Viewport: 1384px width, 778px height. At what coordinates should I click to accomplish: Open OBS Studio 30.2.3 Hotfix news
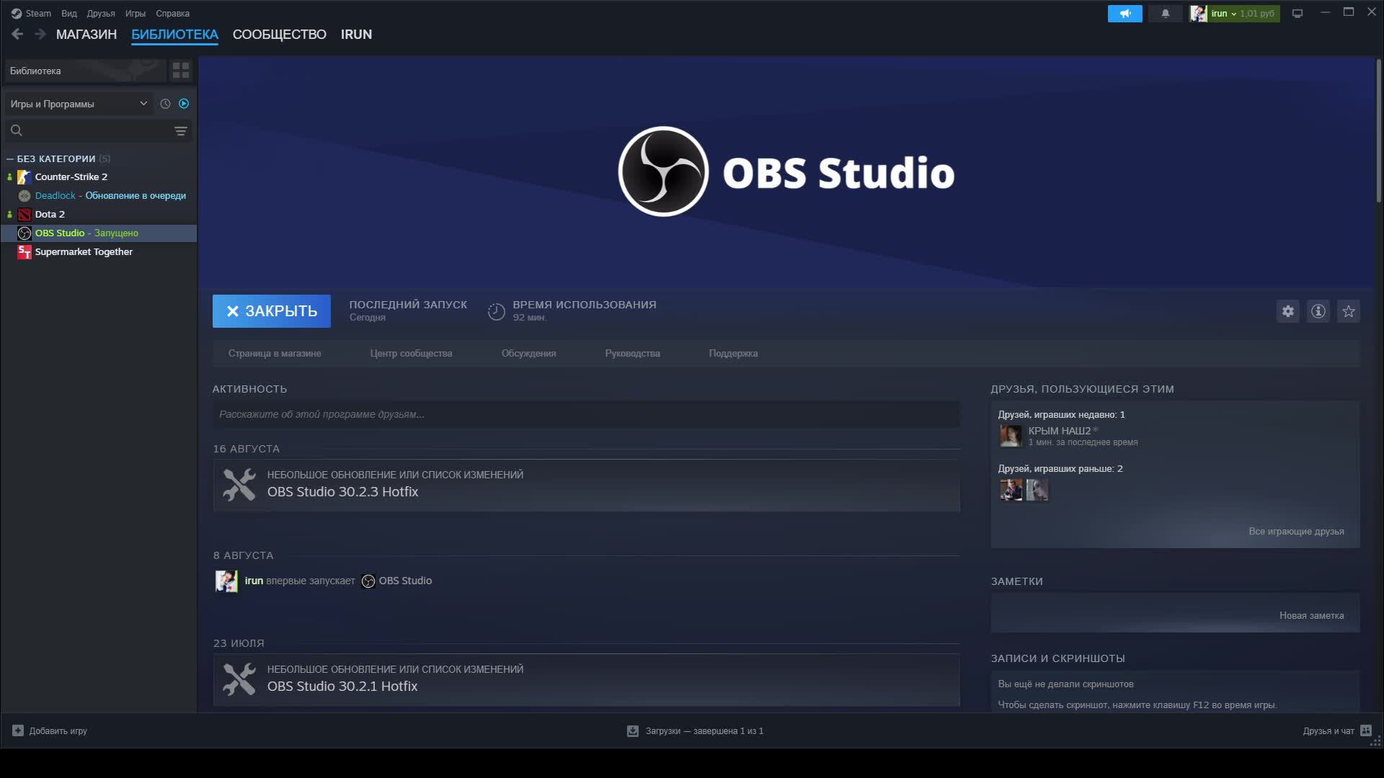[x=586, y=486]
